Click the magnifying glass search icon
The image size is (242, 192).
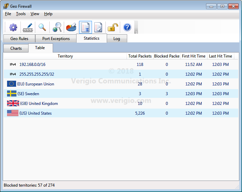pos(42,27)
